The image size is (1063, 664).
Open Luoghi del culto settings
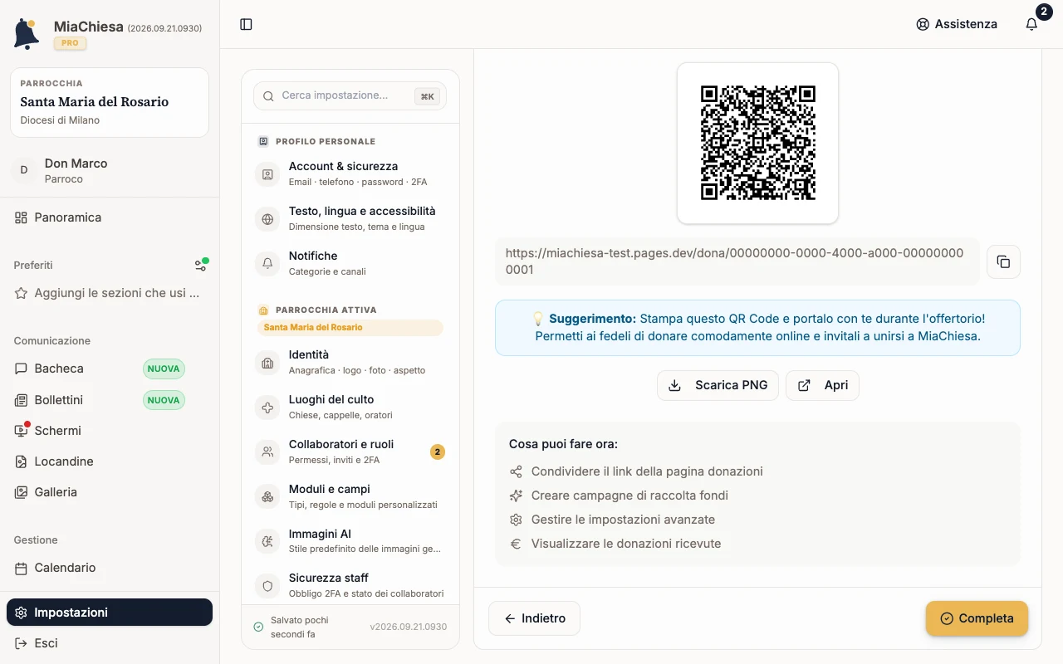[350, 408]
